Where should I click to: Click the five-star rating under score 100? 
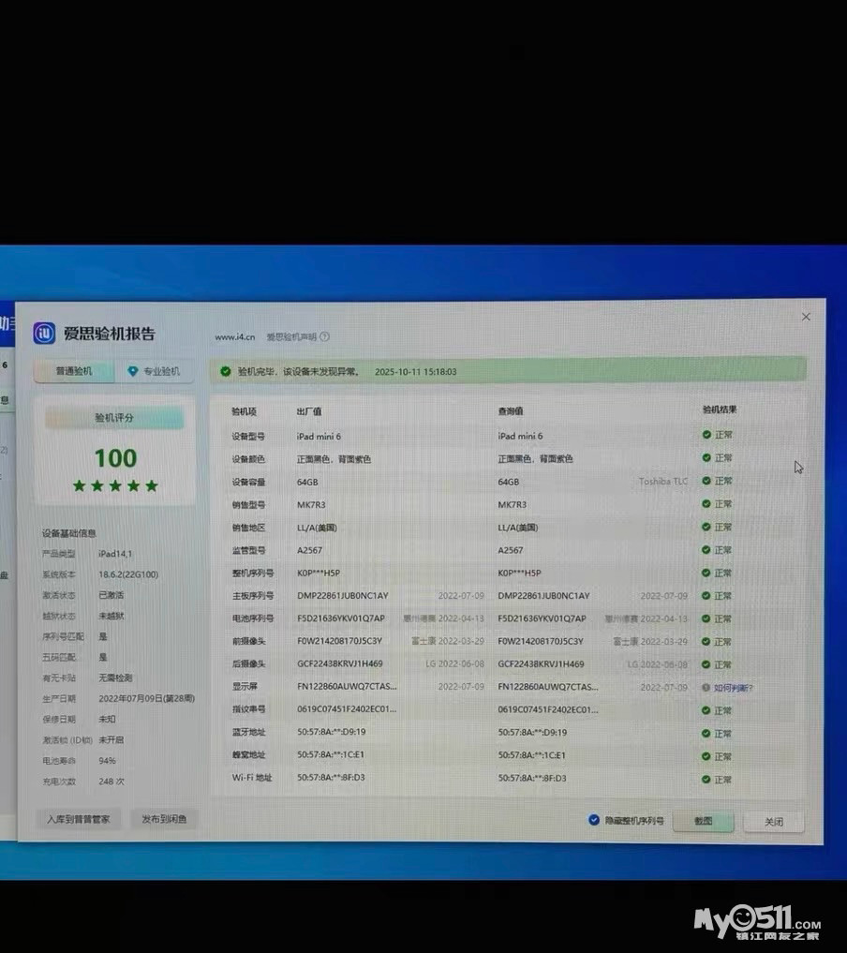(x=115, y=485)
